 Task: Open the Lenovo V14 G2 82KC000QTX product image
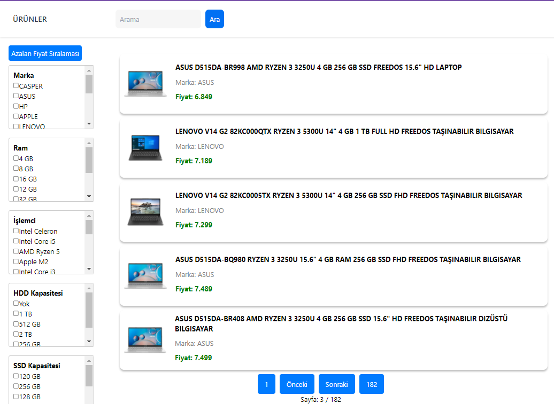145,148
